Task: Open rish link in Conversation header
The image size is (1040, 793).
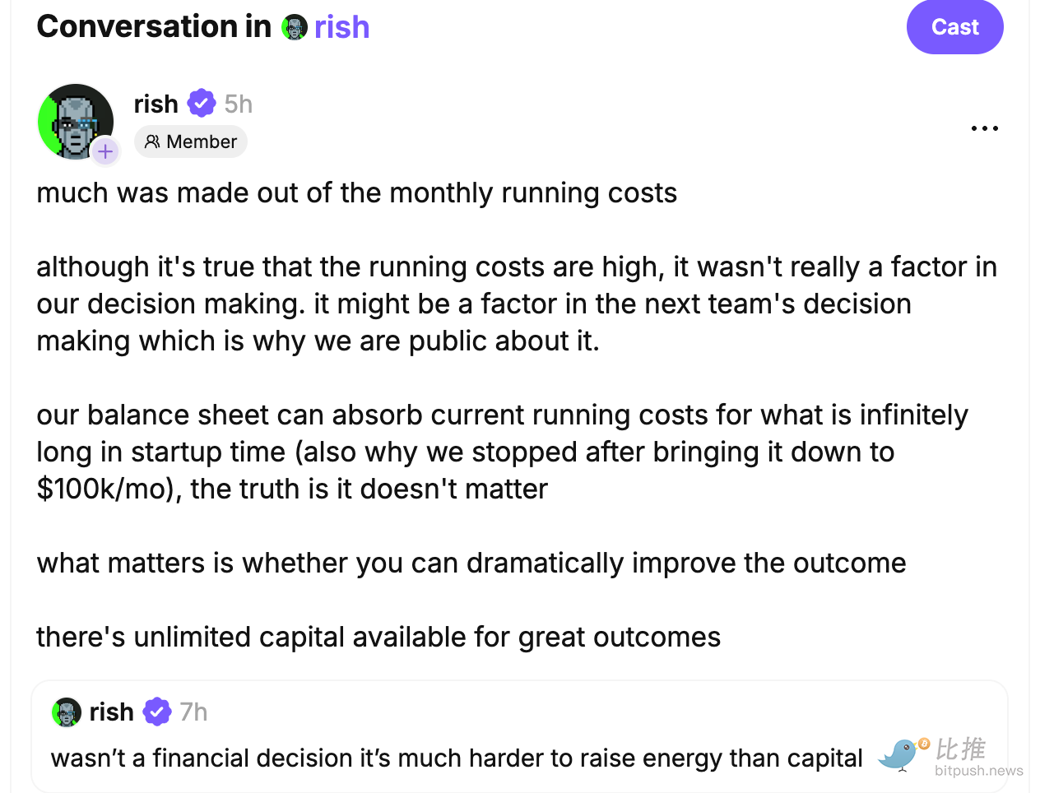Action: pos(341,27)
